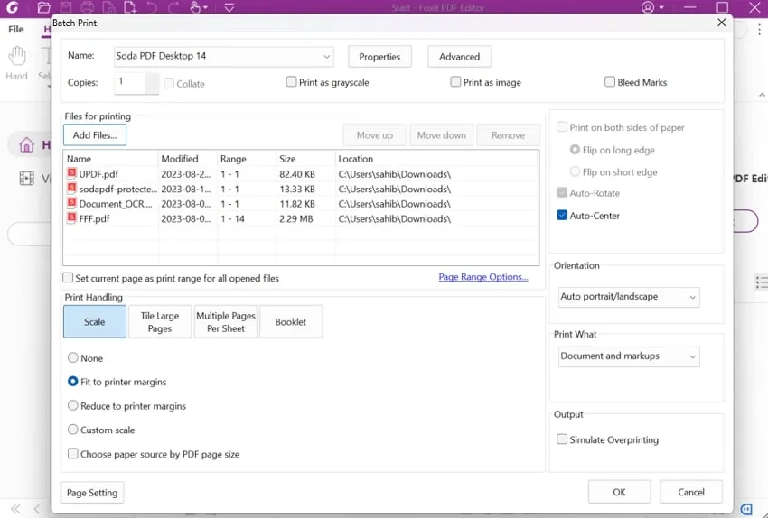Enable Print as image checkbox

tap(455, 82)
